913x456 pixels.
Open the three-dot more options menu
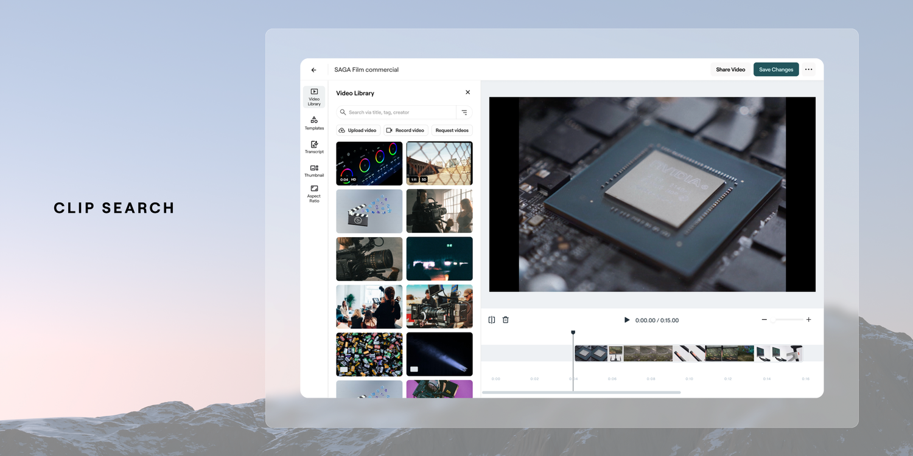click(x=808, y=69)
